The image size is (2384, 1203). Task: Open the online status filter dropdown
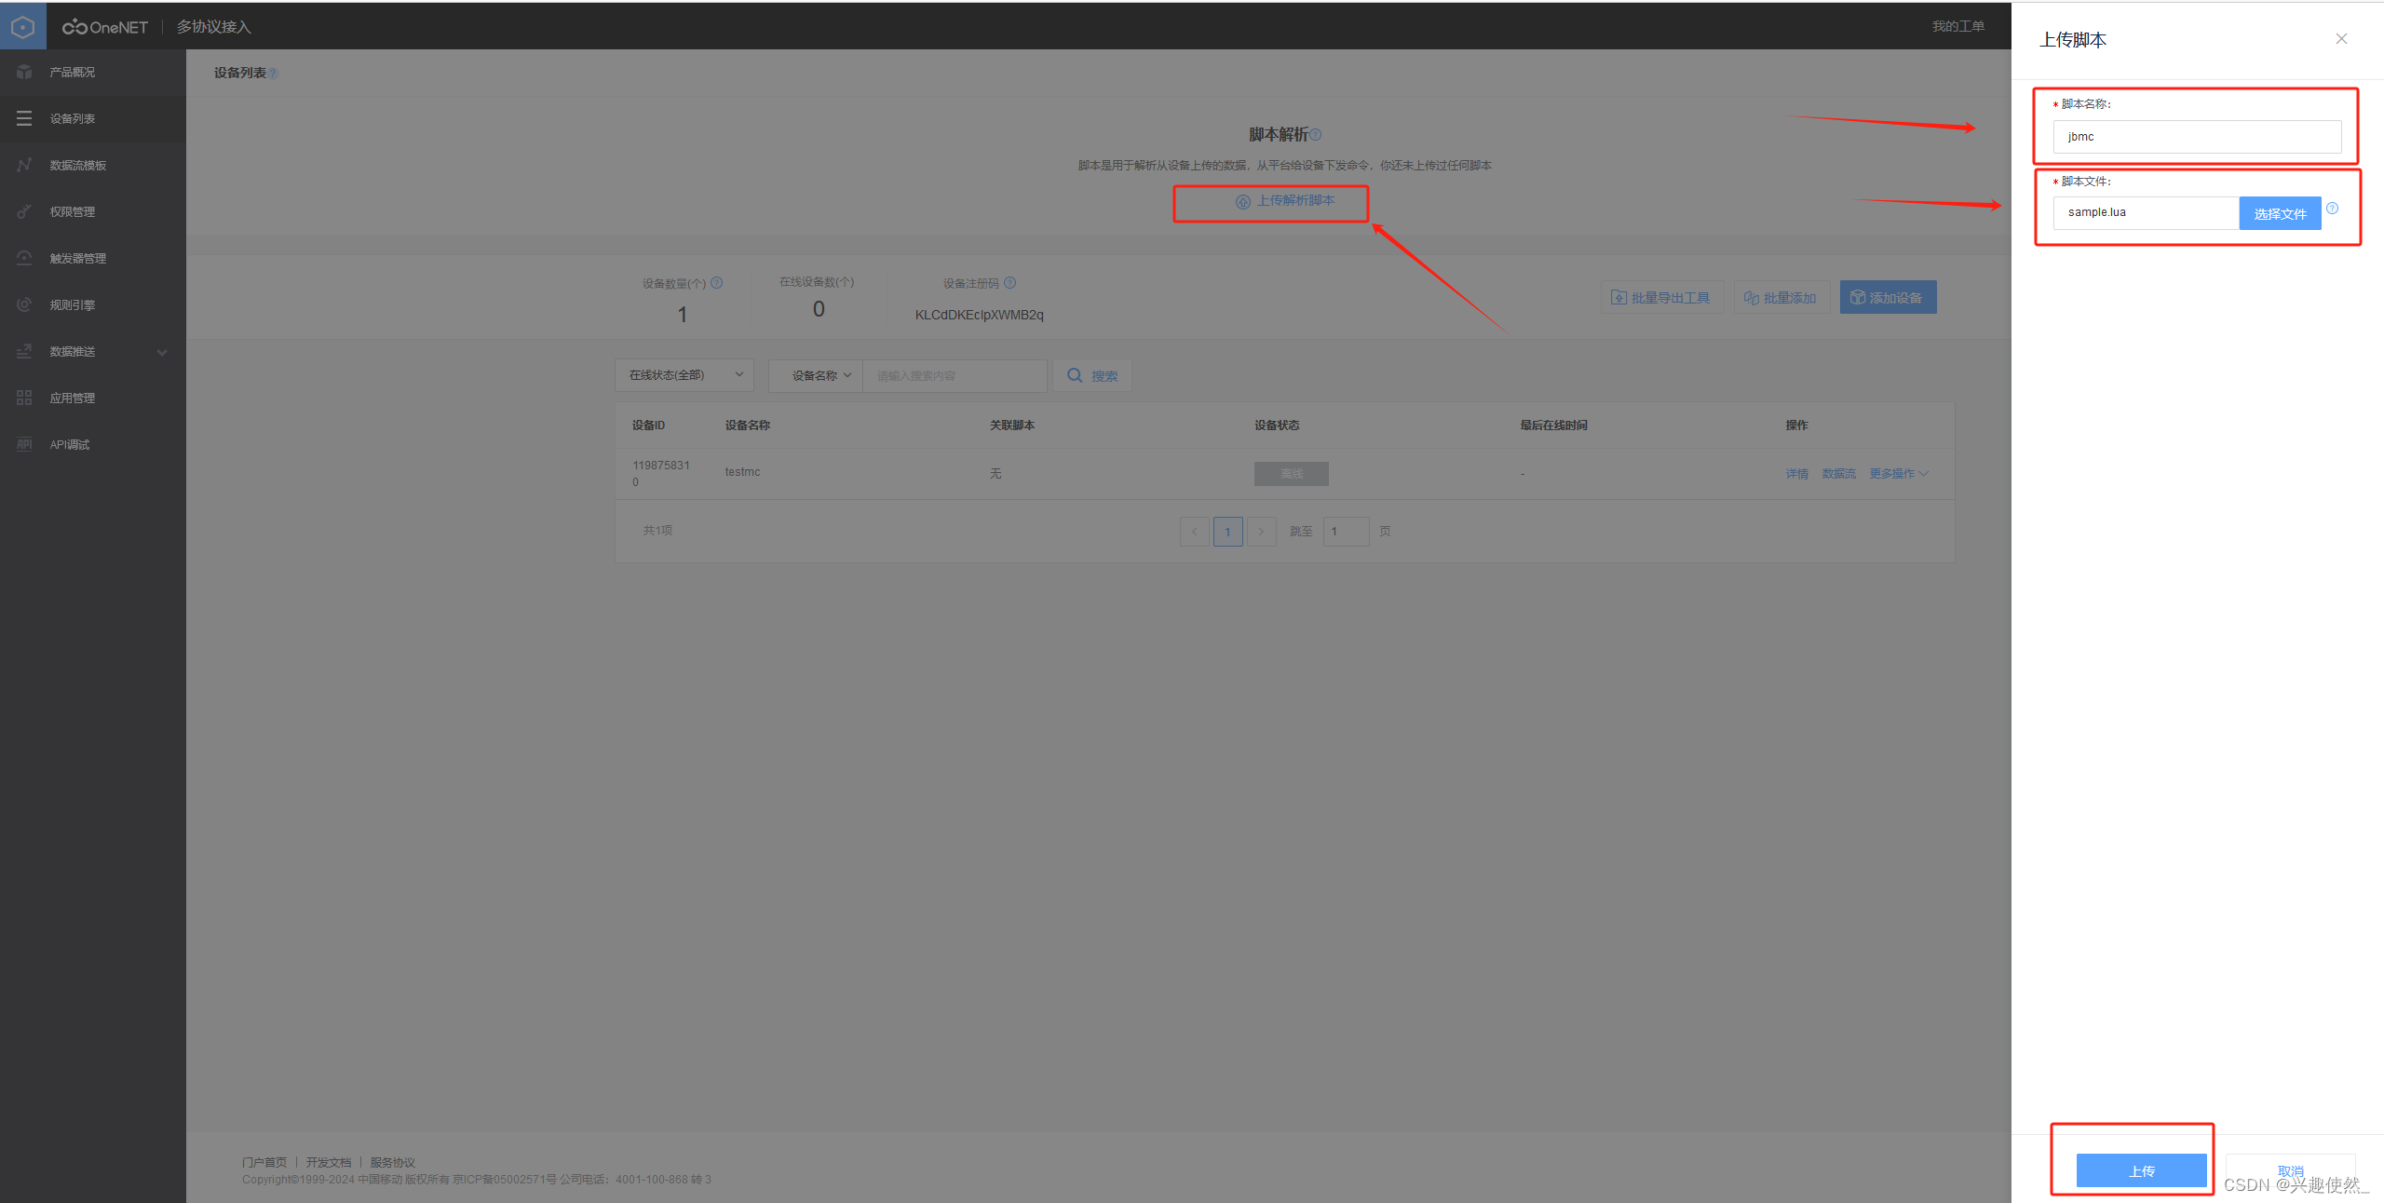pyautogui.click(x=684, y=375)
